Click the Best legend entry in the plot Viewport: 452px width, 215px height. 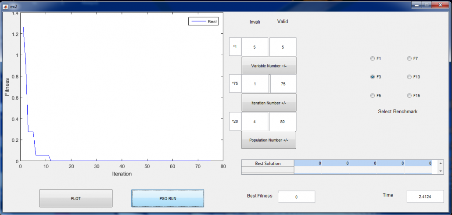[203, 21]
